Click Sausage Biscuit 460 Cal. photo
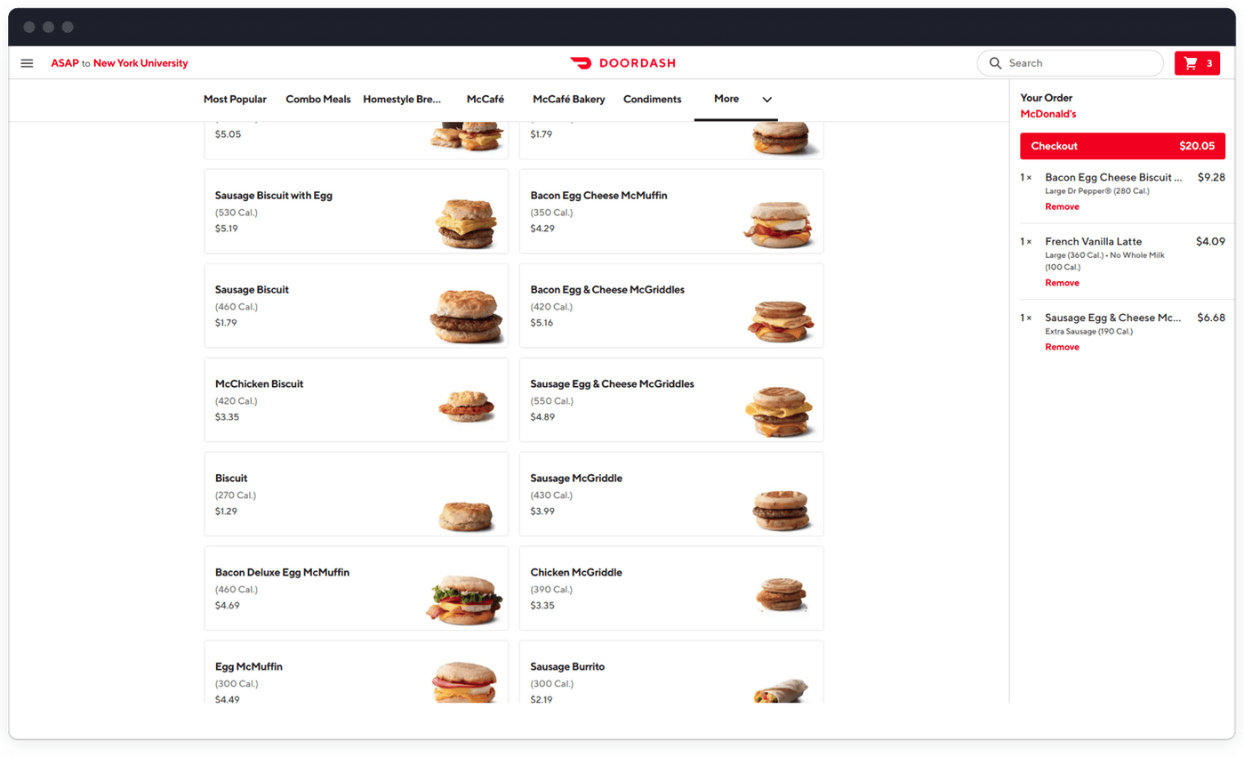The height and width of the screenshot is (757, 1244). pyautogui.click(x=466, y=317)
